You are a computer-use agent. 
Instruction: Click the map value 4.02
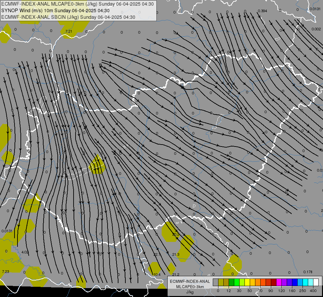tap(25, 252)
